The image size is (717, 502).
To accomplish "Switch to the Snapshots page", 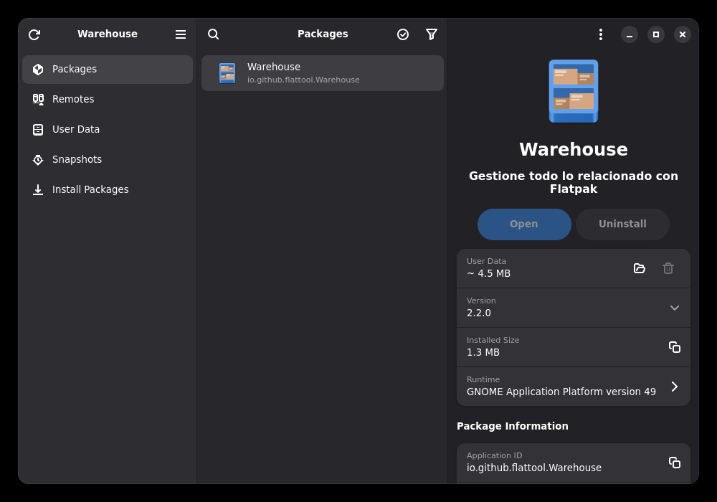I will [x=108, y=159].
